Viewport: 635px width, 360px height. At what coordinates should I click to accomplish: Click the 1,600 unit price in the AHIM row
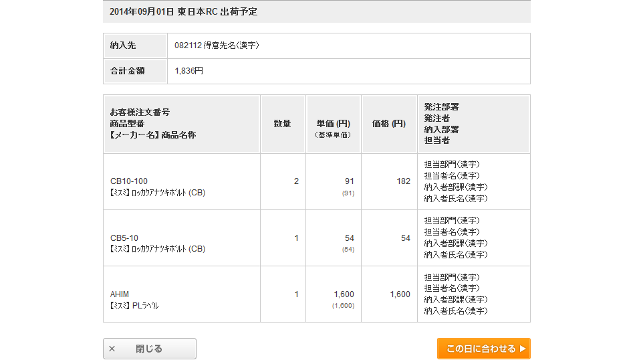pos(344,294)
